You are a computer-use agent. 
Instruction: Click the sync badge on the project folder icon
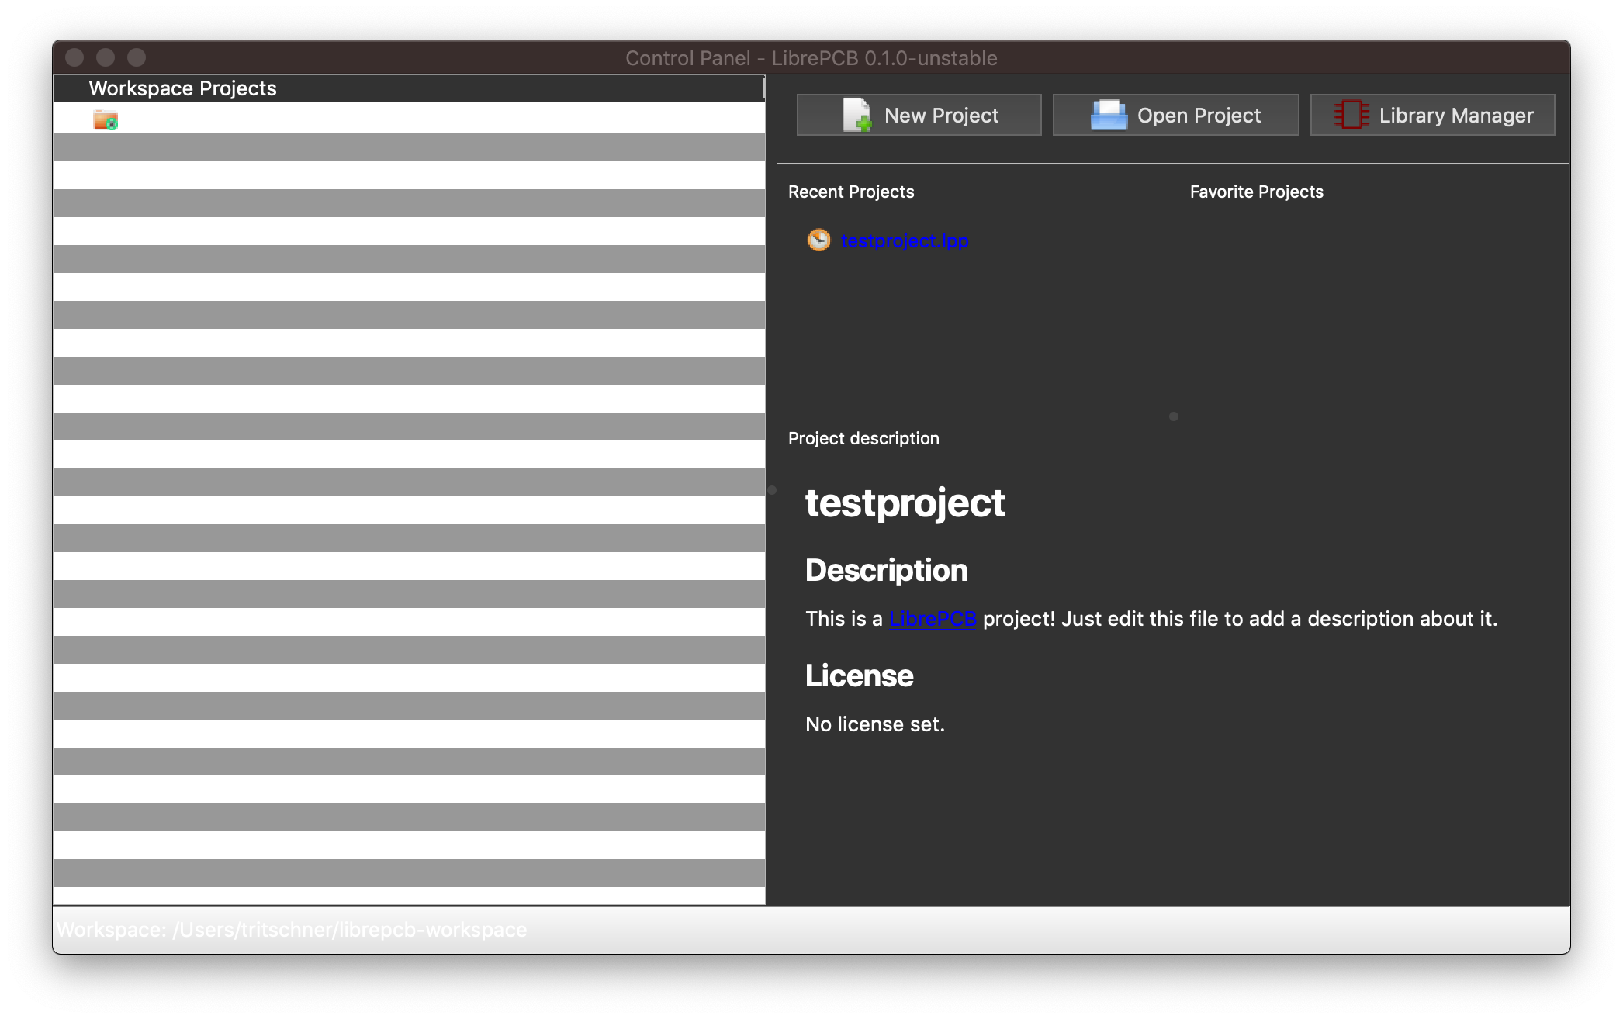click(113, 125)
